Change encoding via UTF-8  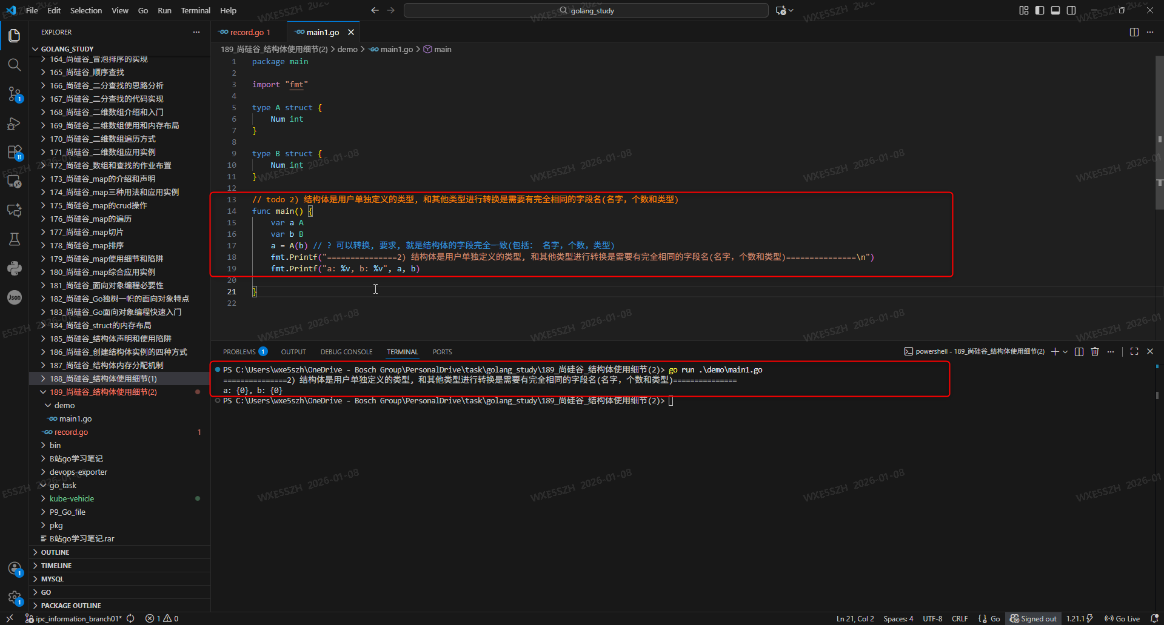(932, 618)
